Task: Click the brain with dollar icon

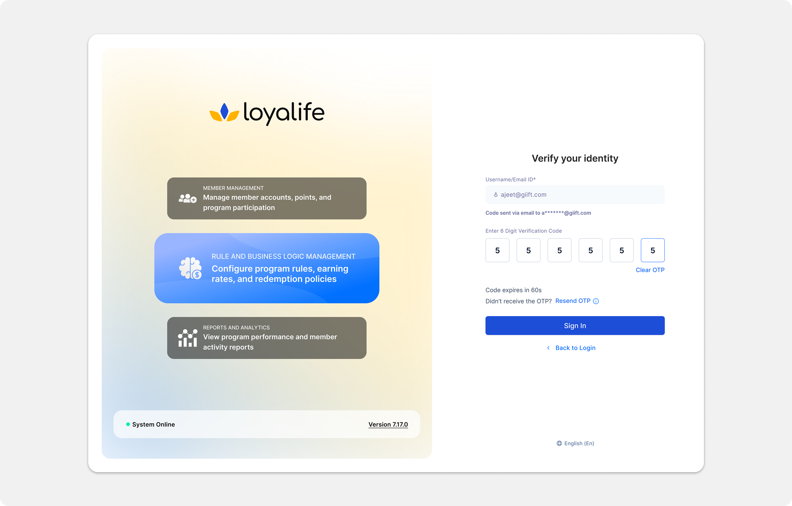Action: point(190,268)
